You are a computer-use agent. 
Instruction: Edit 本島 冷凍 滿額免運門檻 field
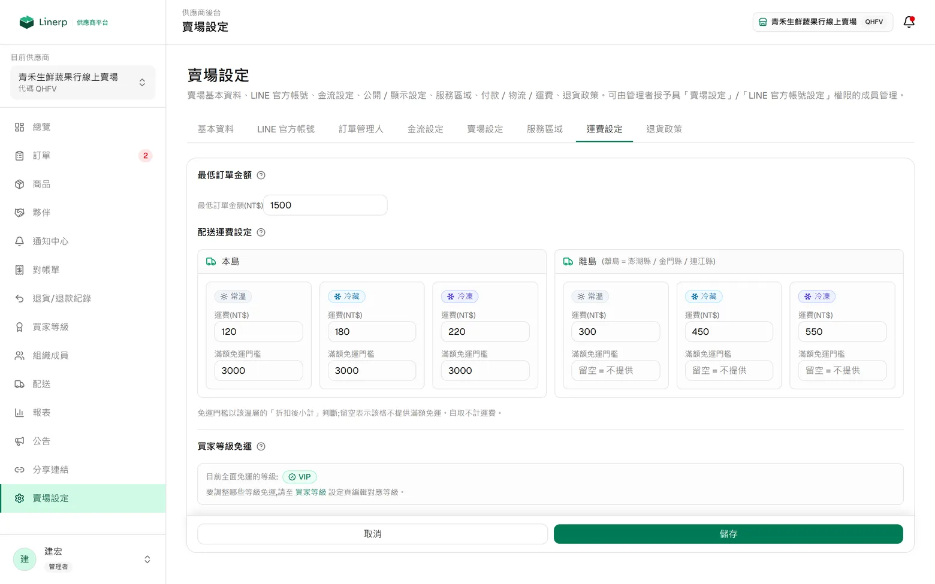tap(485, 371)
